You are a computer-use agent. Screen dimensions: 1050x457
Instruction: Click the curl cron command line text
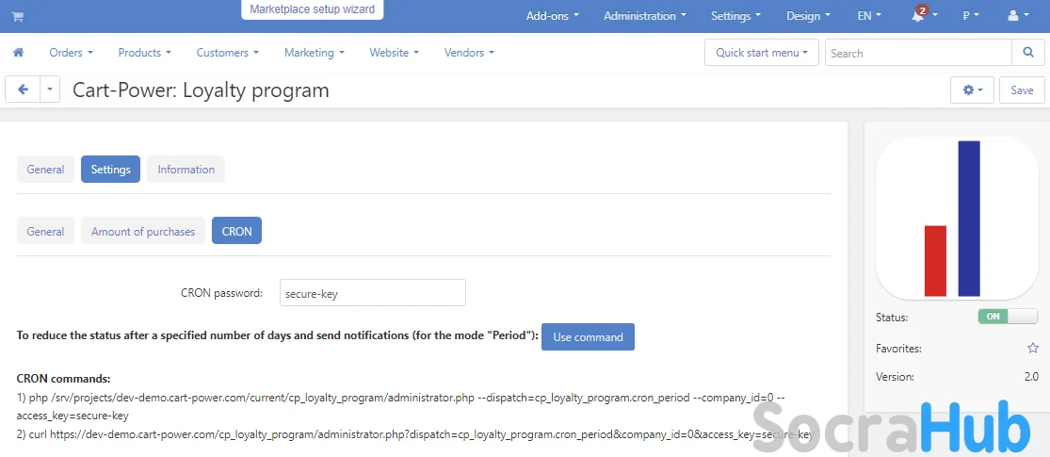(415, 434)
